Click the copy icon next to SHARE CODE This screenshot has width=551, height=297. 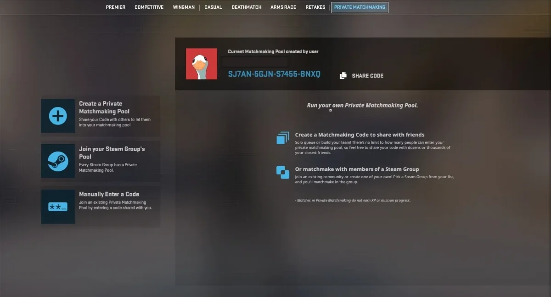[x=343, y=75]
